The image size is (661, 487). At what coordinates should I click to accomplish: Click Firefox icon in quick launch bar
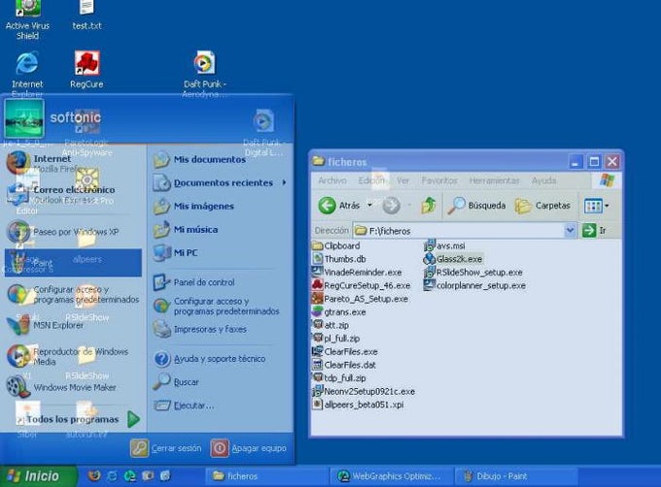94,475
